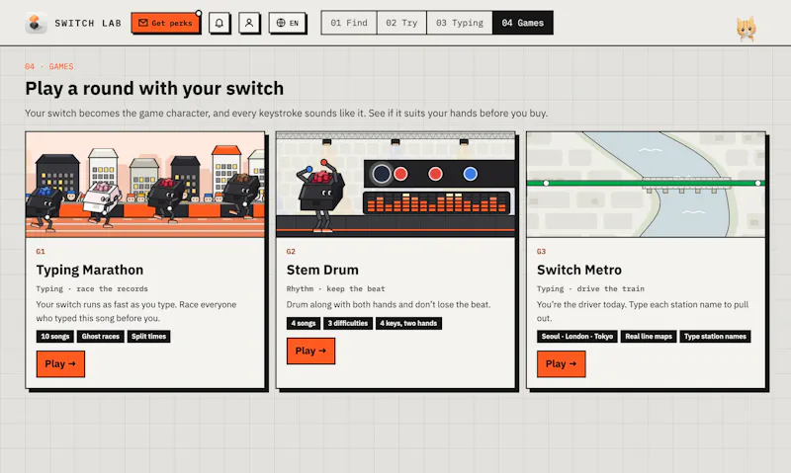Click the 'Split times' tag
Viewport: 791px width, 473px height.
[x=149, y=337]
